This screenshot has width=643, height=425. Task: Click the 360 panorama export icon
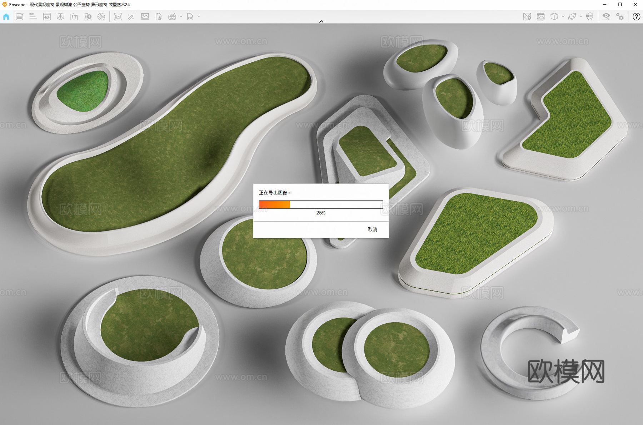[x=172, y=16]
